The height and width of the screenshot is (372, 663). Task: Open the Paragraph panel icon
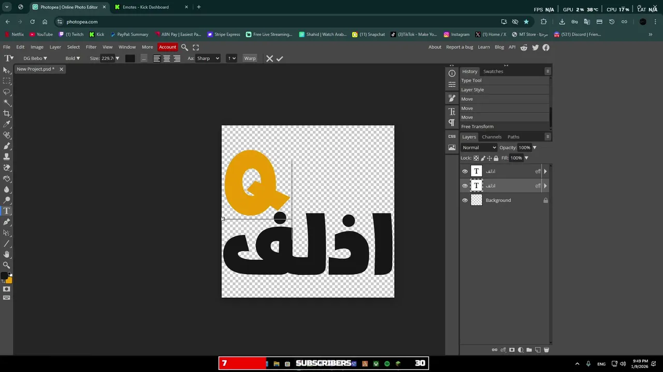[x=452, y=122]
